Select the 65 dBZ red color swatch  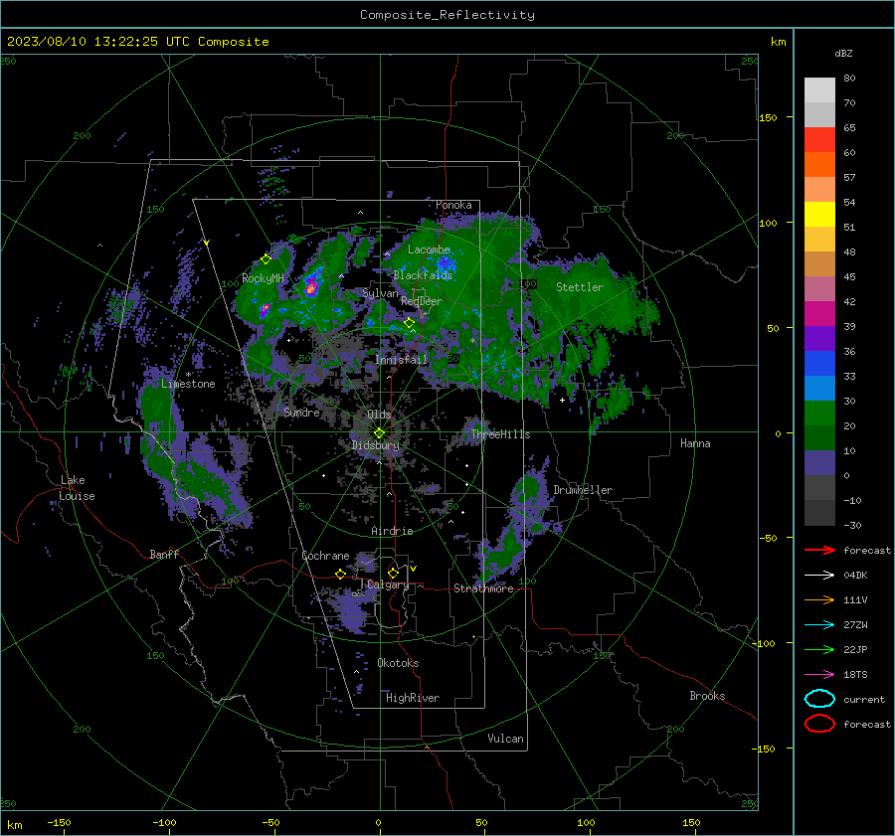pyautogui.click(x=819, y=140)
